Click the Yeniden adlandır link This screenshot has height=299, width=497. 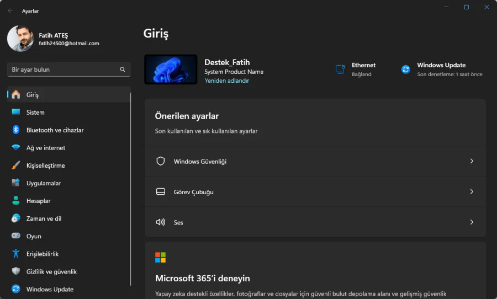pyautogui.click(x=226, y=81)
